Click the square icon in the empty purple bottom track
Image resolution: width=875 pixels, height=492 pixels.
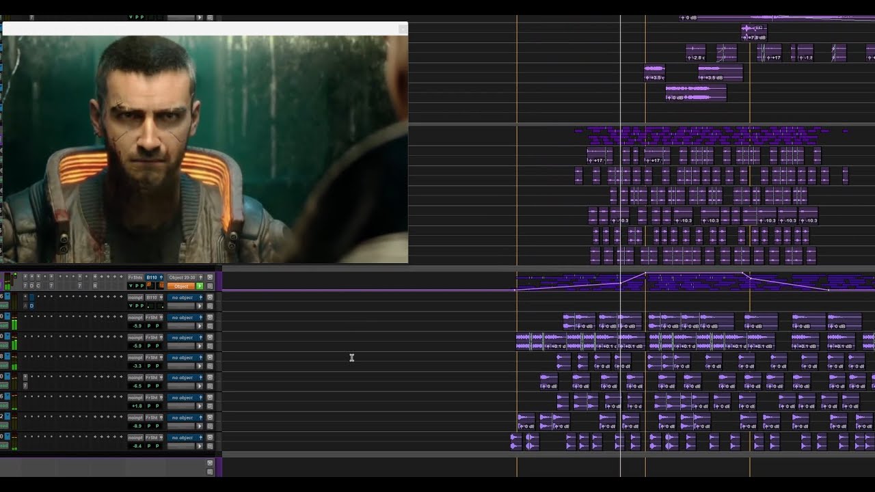pos(210,463)
